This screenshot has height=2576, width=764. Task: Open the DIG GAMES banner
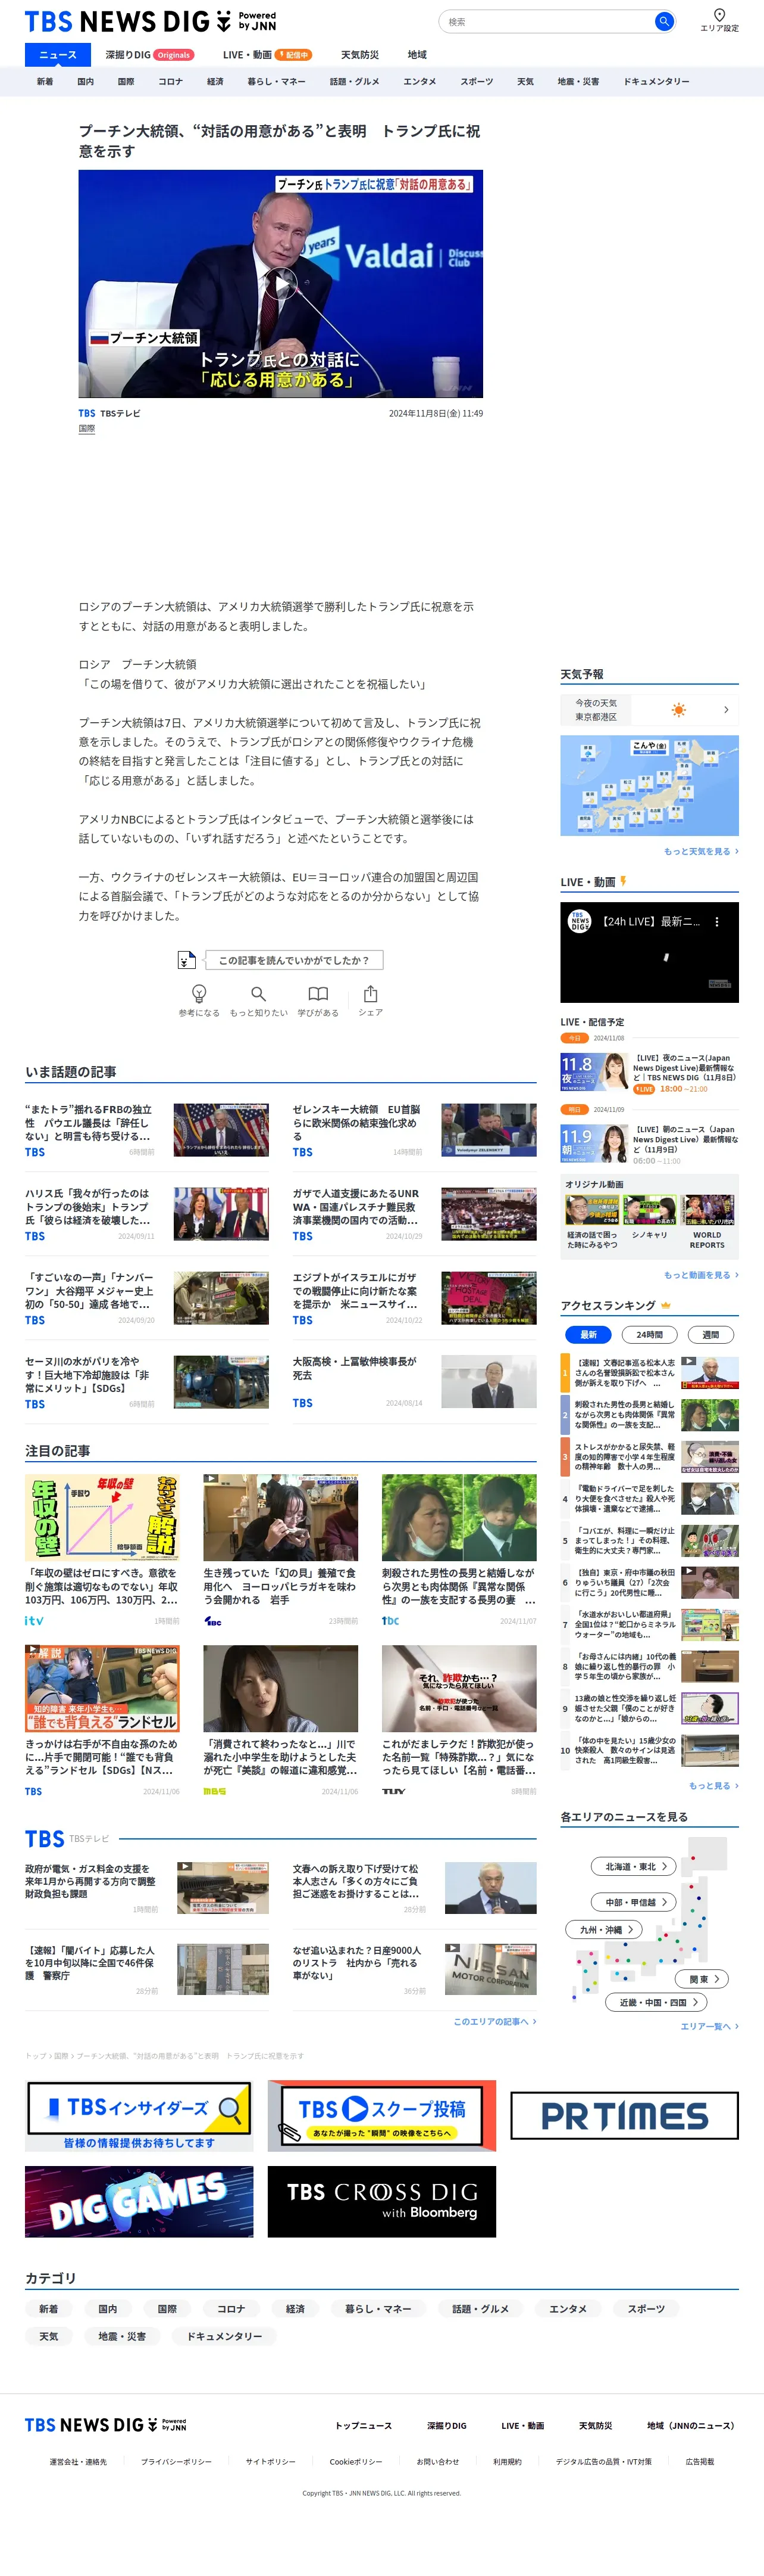click(139, 2201)
